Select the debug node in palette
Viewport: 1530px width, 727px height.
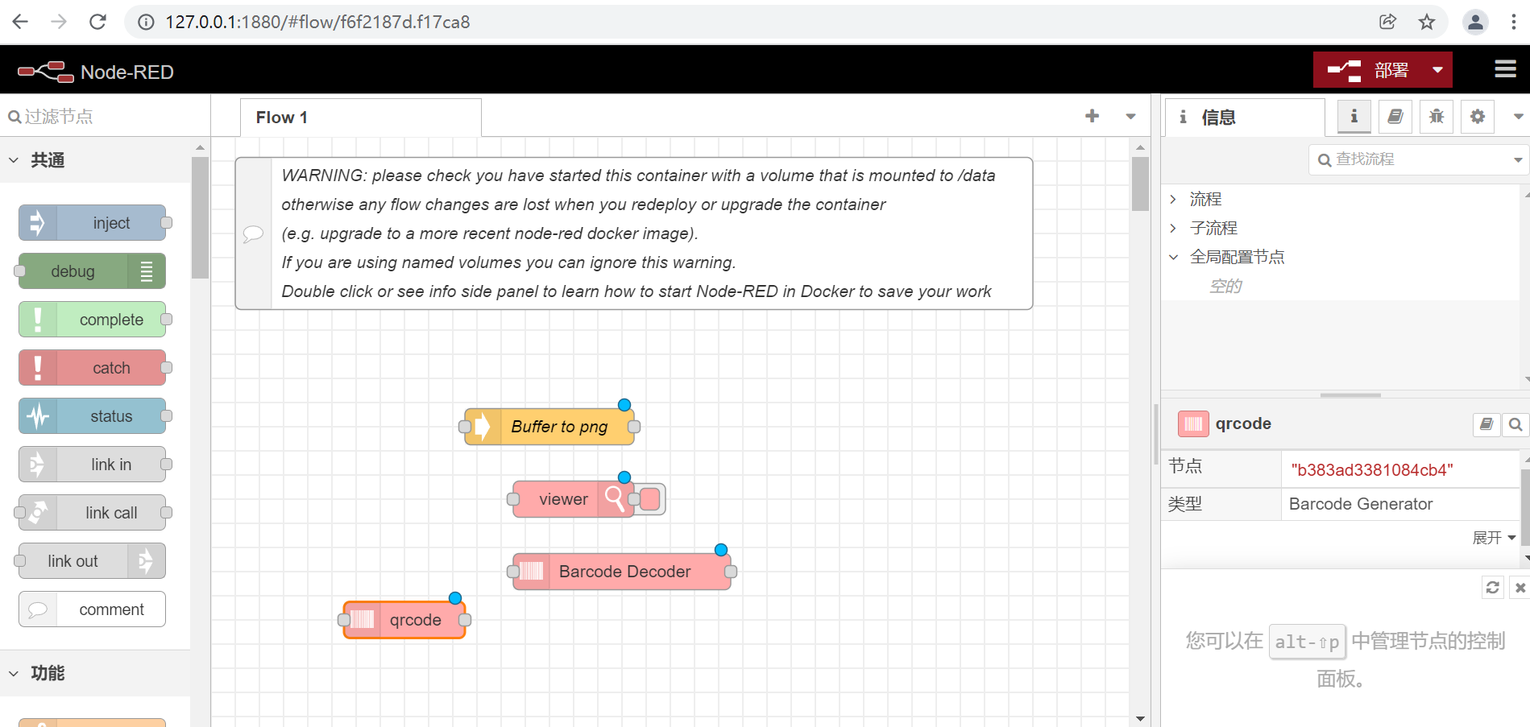point(92,271)
